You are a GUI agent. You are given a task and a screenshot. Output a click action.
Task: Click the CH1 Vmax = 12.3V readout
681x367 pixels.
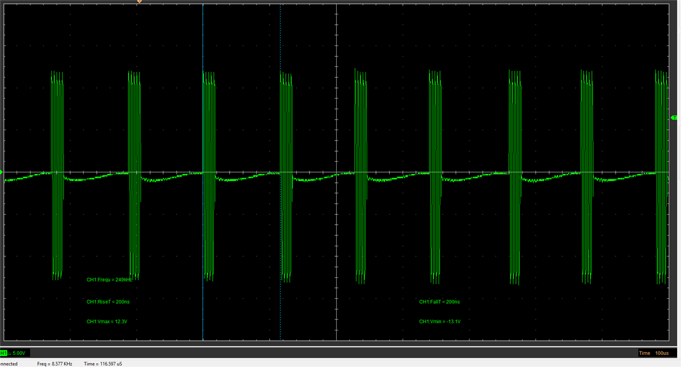point(107,322)
